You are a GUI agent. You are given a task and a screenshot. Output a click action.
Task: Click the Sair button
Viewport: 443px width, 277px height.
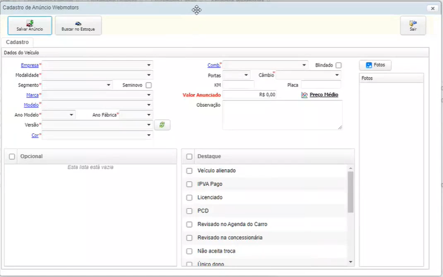pos(413,26)
